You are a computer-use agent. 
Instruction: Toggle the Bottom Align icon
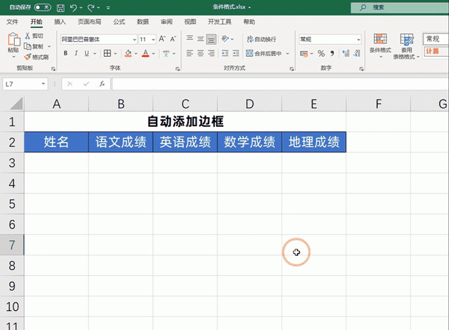[211, 39]
